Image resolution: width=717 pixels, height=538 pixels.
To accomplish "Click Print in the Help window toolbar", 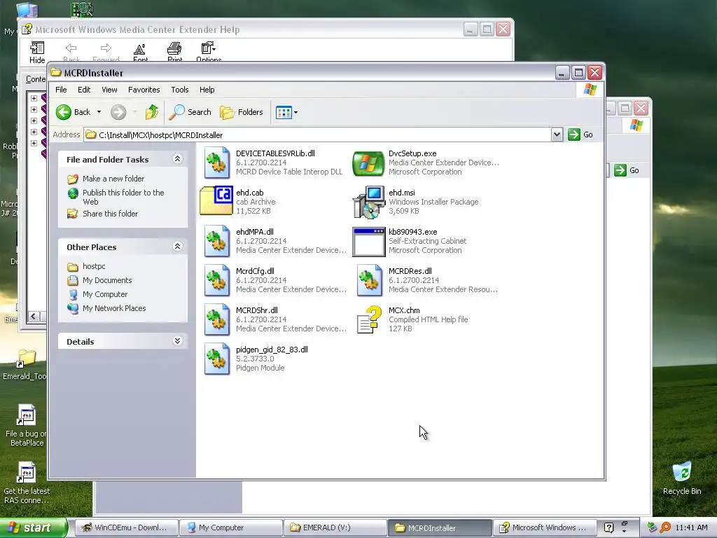I will click(174, 53).
